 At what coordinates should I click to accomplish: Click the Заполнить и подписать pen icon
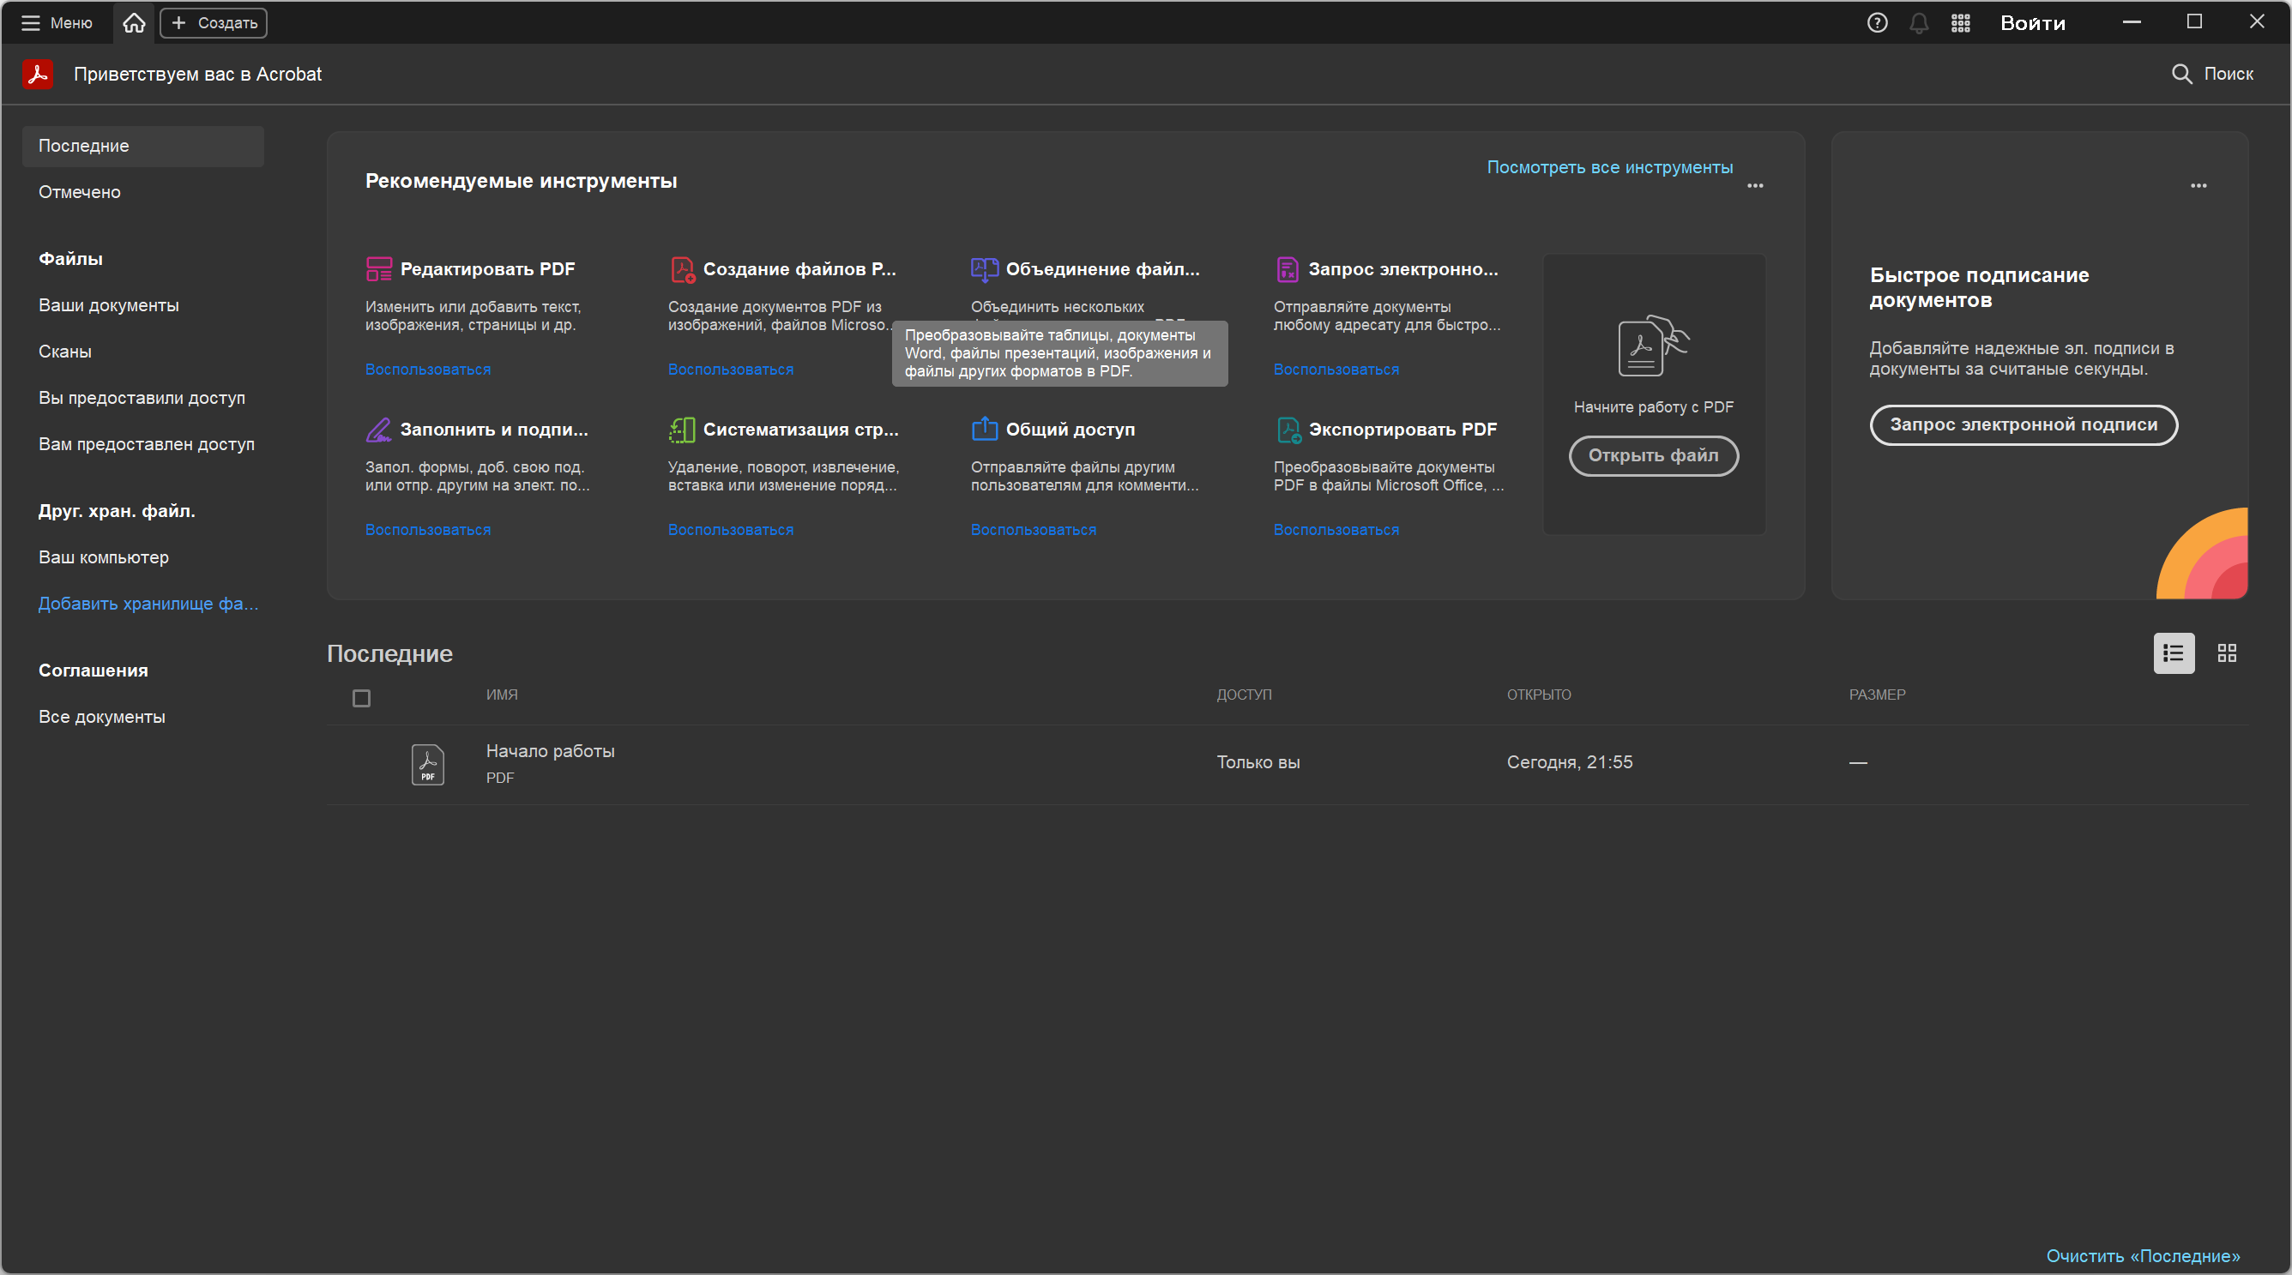pos(379,430)
